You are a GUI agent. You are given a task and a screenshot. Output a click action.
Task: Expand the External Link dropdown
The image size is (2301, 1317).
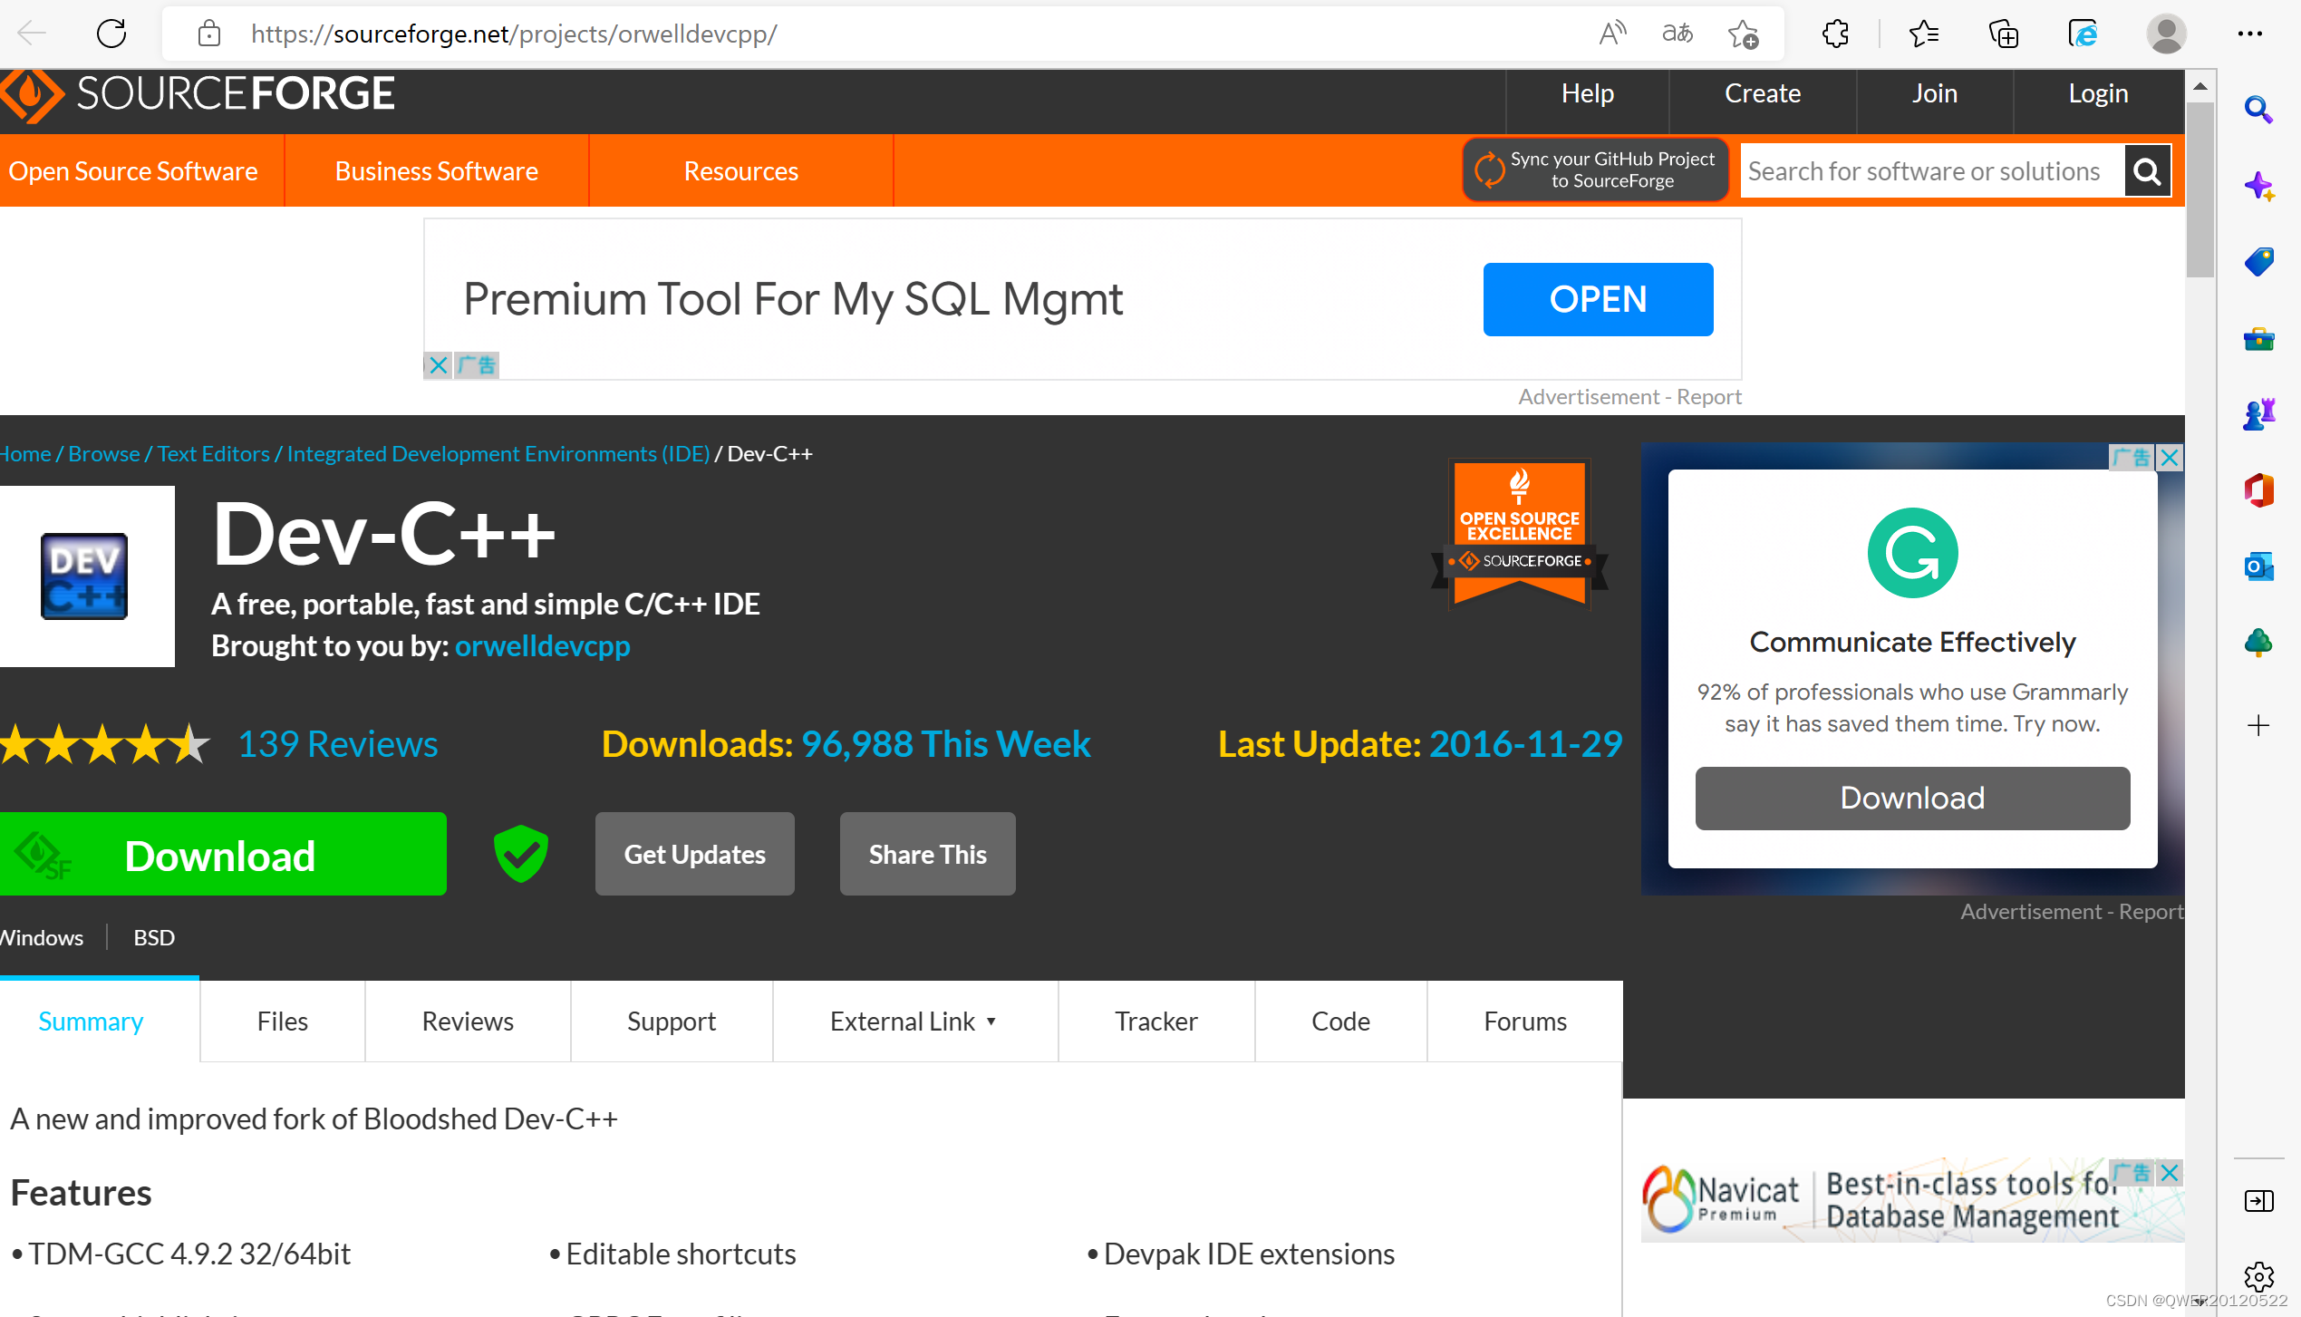coord(914,1022)
